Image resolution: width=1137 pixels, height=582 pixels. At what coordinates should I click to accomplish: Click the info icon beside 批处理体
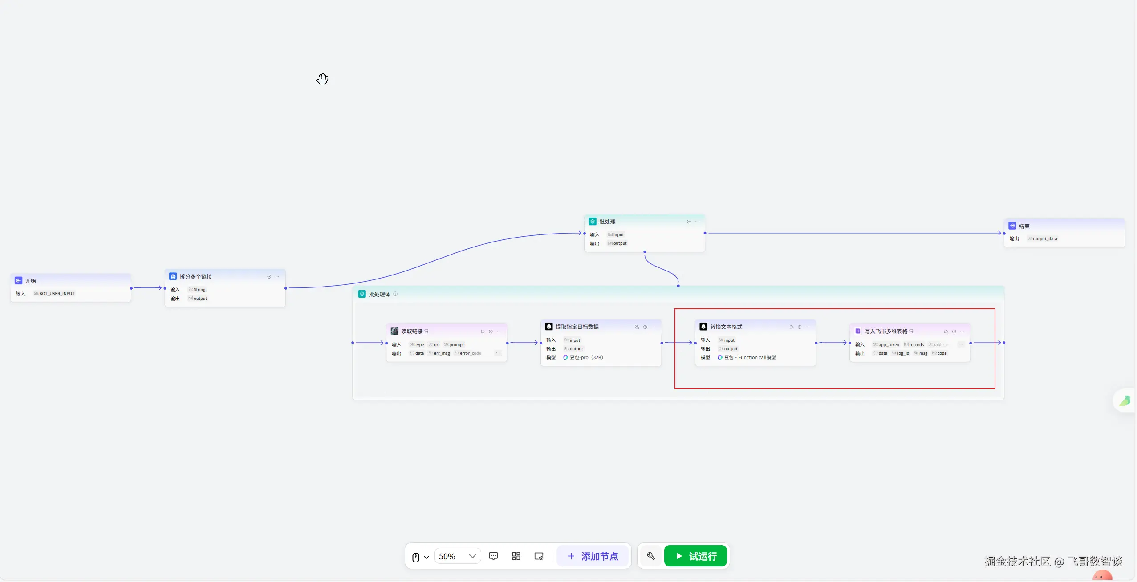[x=395, y=294]
